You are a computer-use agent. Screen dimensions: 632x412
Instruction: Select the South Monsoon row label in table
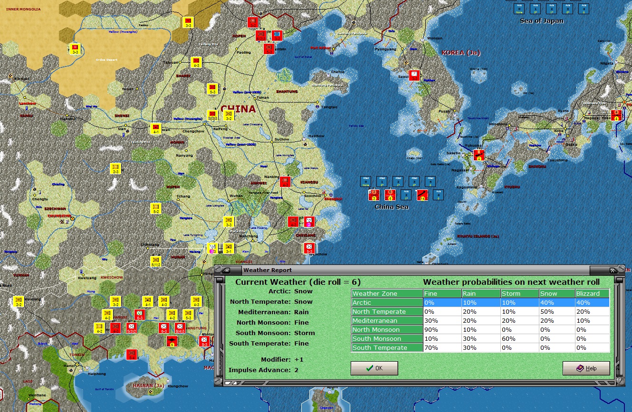tap(387, 338)
